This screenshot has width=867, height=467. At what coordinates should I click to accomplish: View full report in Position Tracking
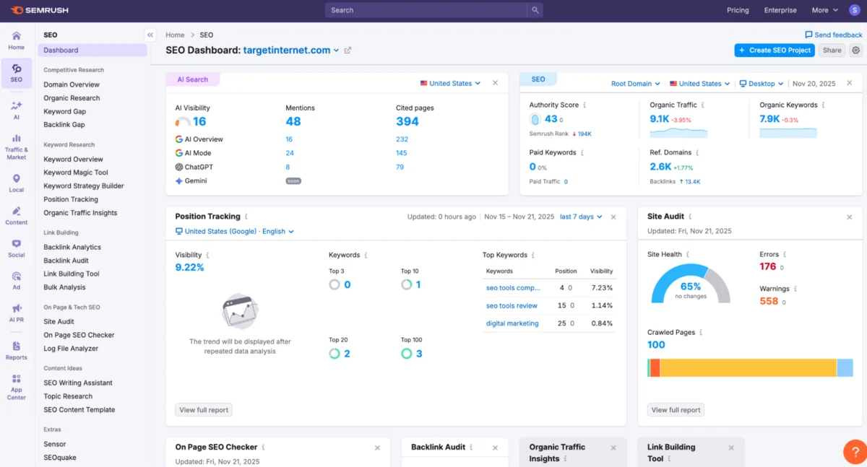click(x=204, y=410)
